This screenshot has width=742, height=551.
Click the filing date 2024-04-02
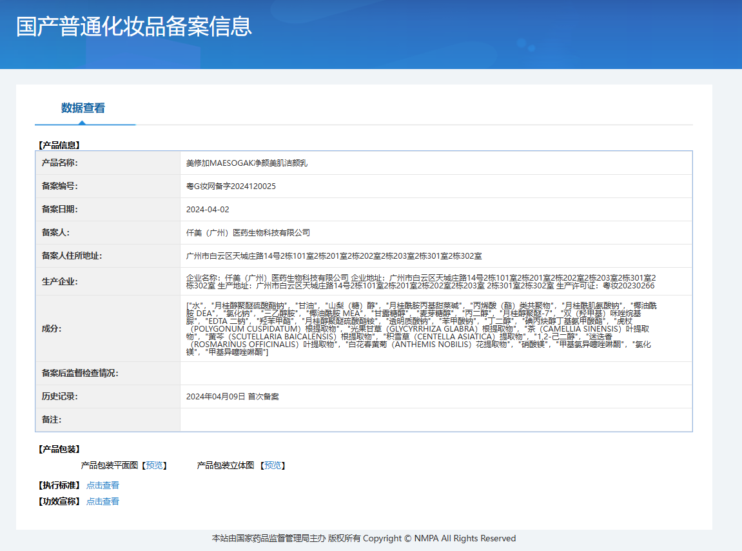coord(208,210)
